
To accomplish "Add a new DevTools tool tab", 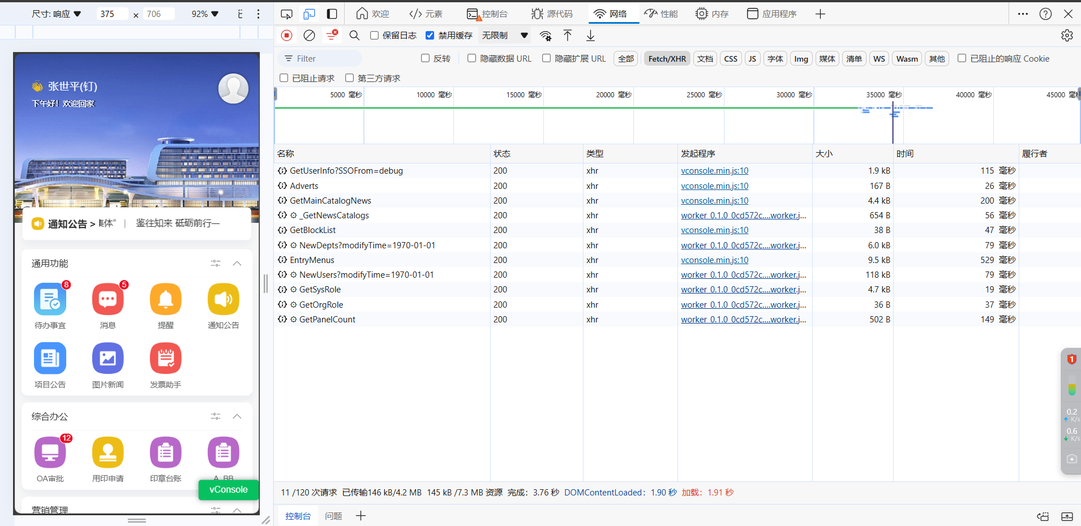I will [x=820, y=14].
